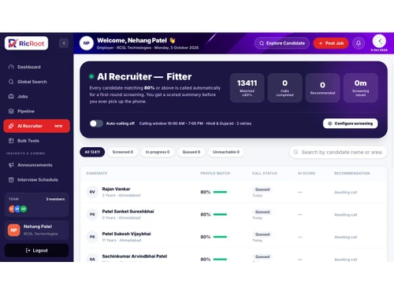The height and width of the screenshot is (295, 394).
Task: Click the Logout button
Action: point(37,250)
